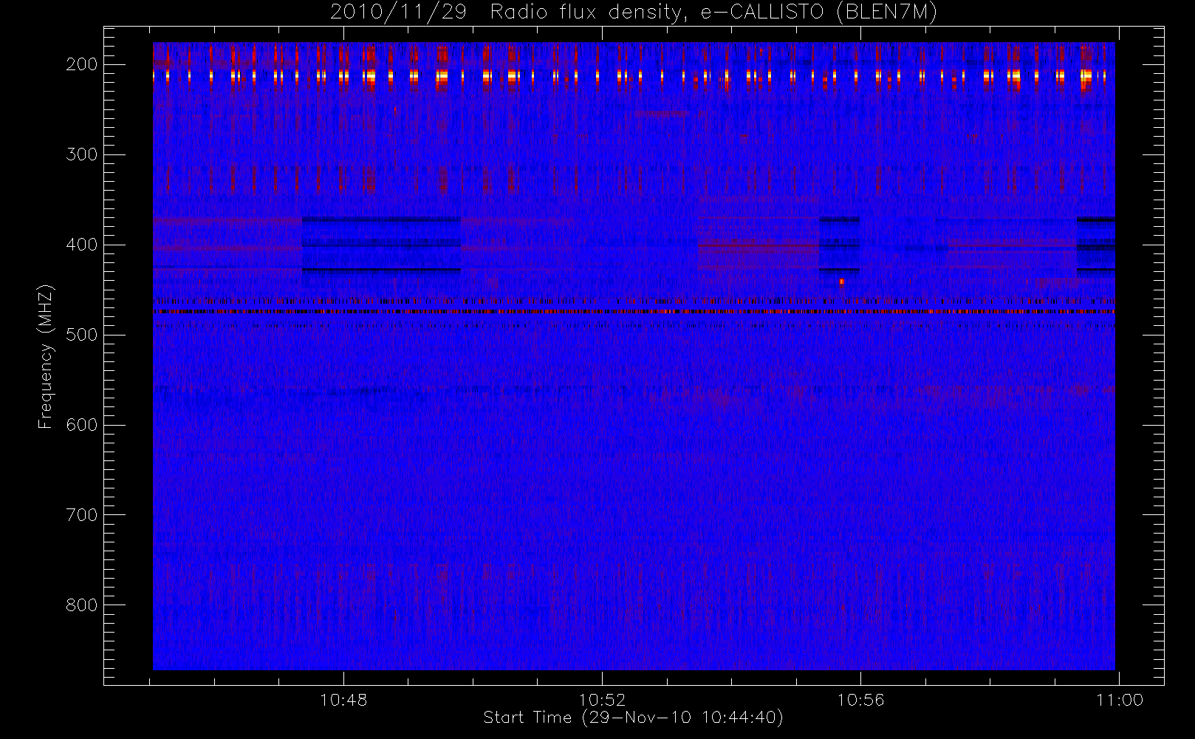Click the 800 frequency tick label
1195x739 pixels.
[x=81, y=605]
